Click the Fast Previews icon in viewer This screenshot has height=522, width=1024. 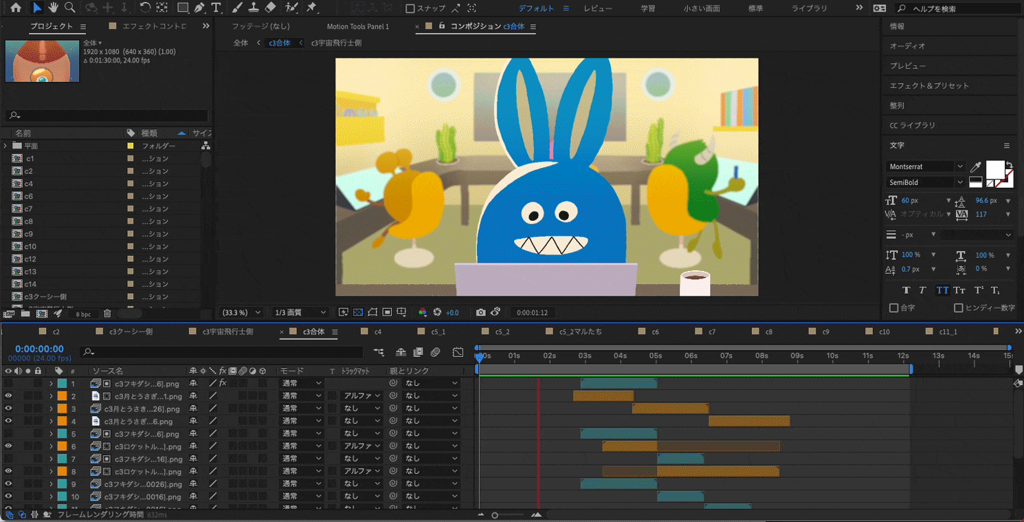pyautogui.click(x=344, y=312)
